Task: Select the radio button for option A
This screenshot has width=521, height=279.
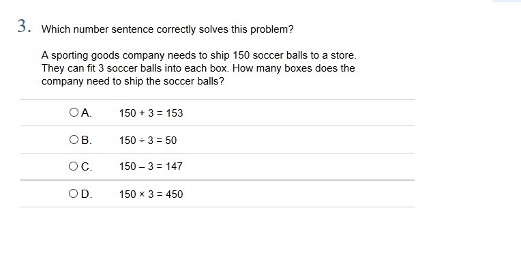Action: pyautogui.click(x=74, y=113)
